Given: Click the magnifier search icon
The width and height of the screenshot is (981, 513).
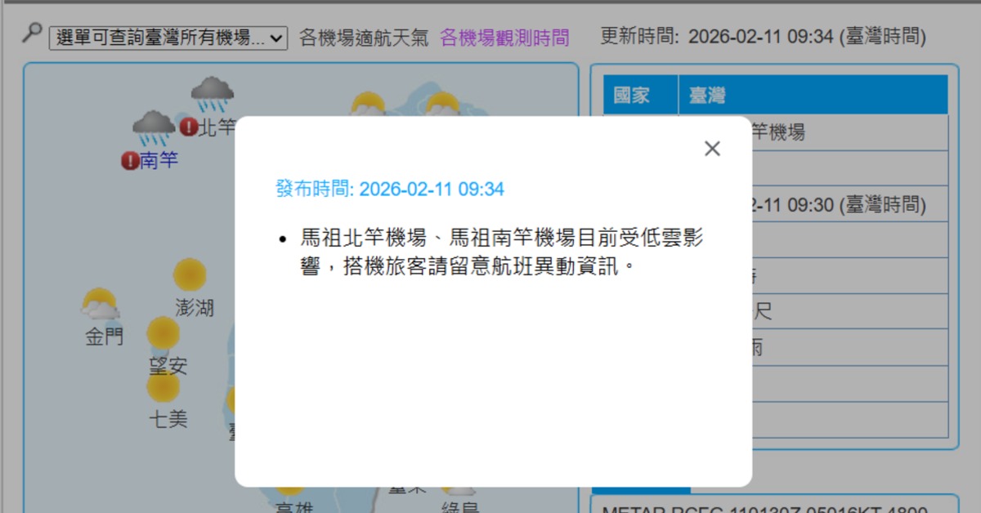Looking at the screenshot, I should (31, 33).
